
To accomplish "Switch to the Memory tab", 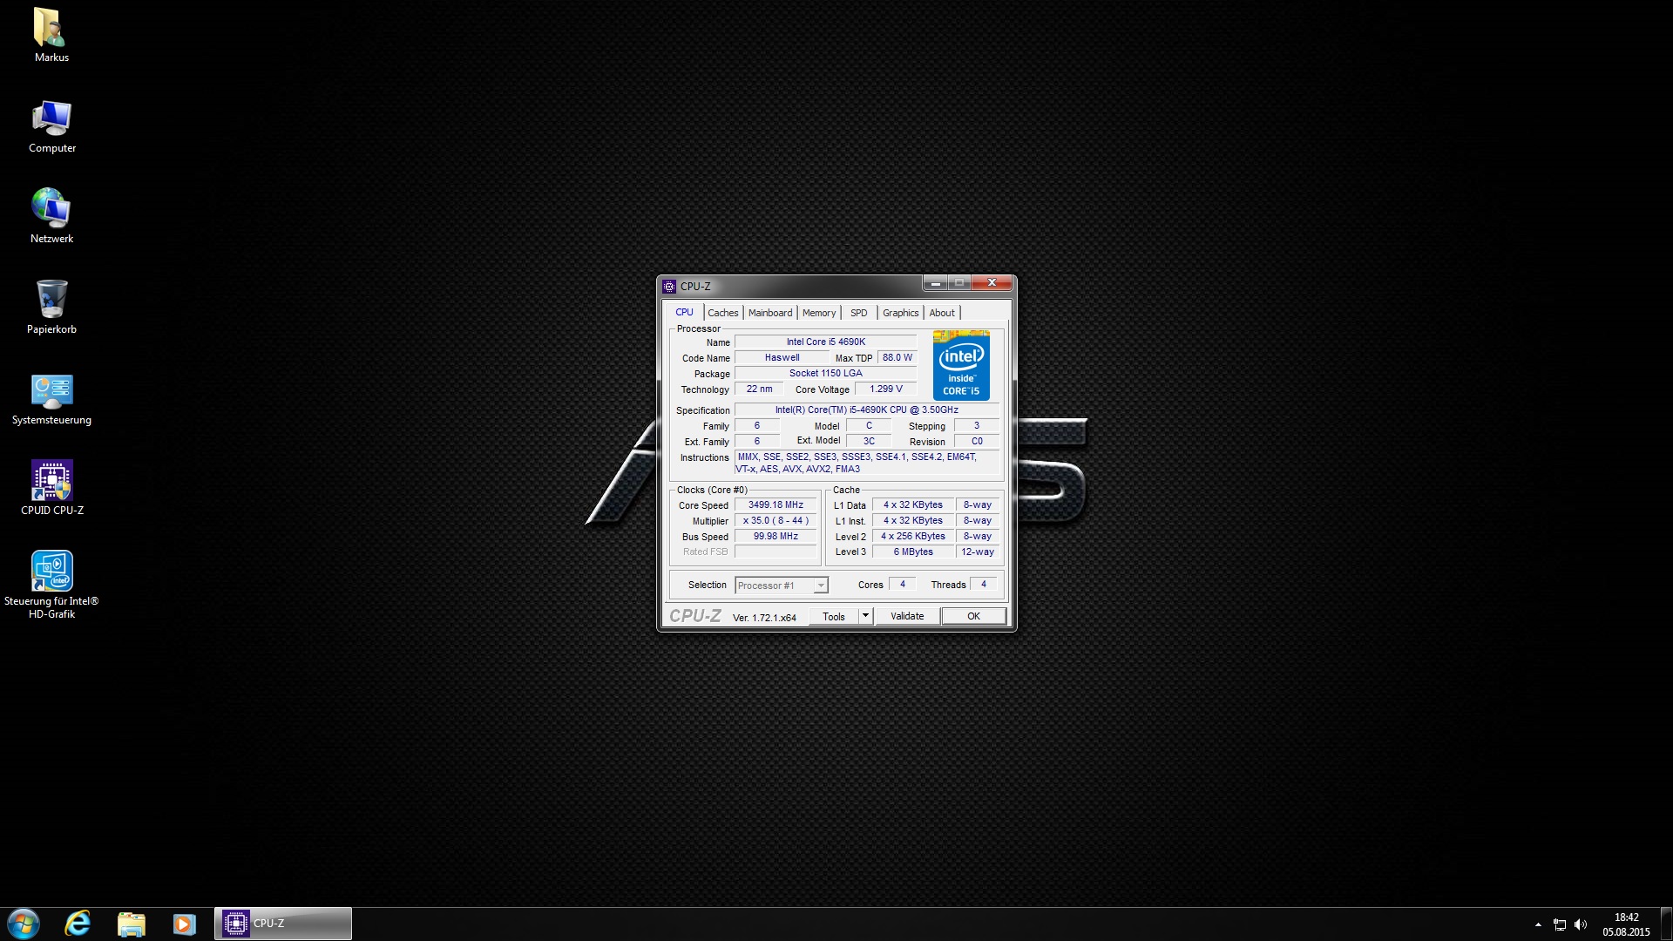I will (x=818, y=313).
